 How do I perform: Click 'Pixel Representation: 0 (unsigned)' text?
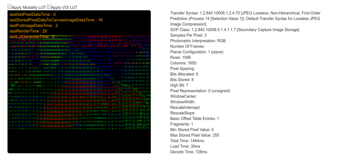point(200,91)
